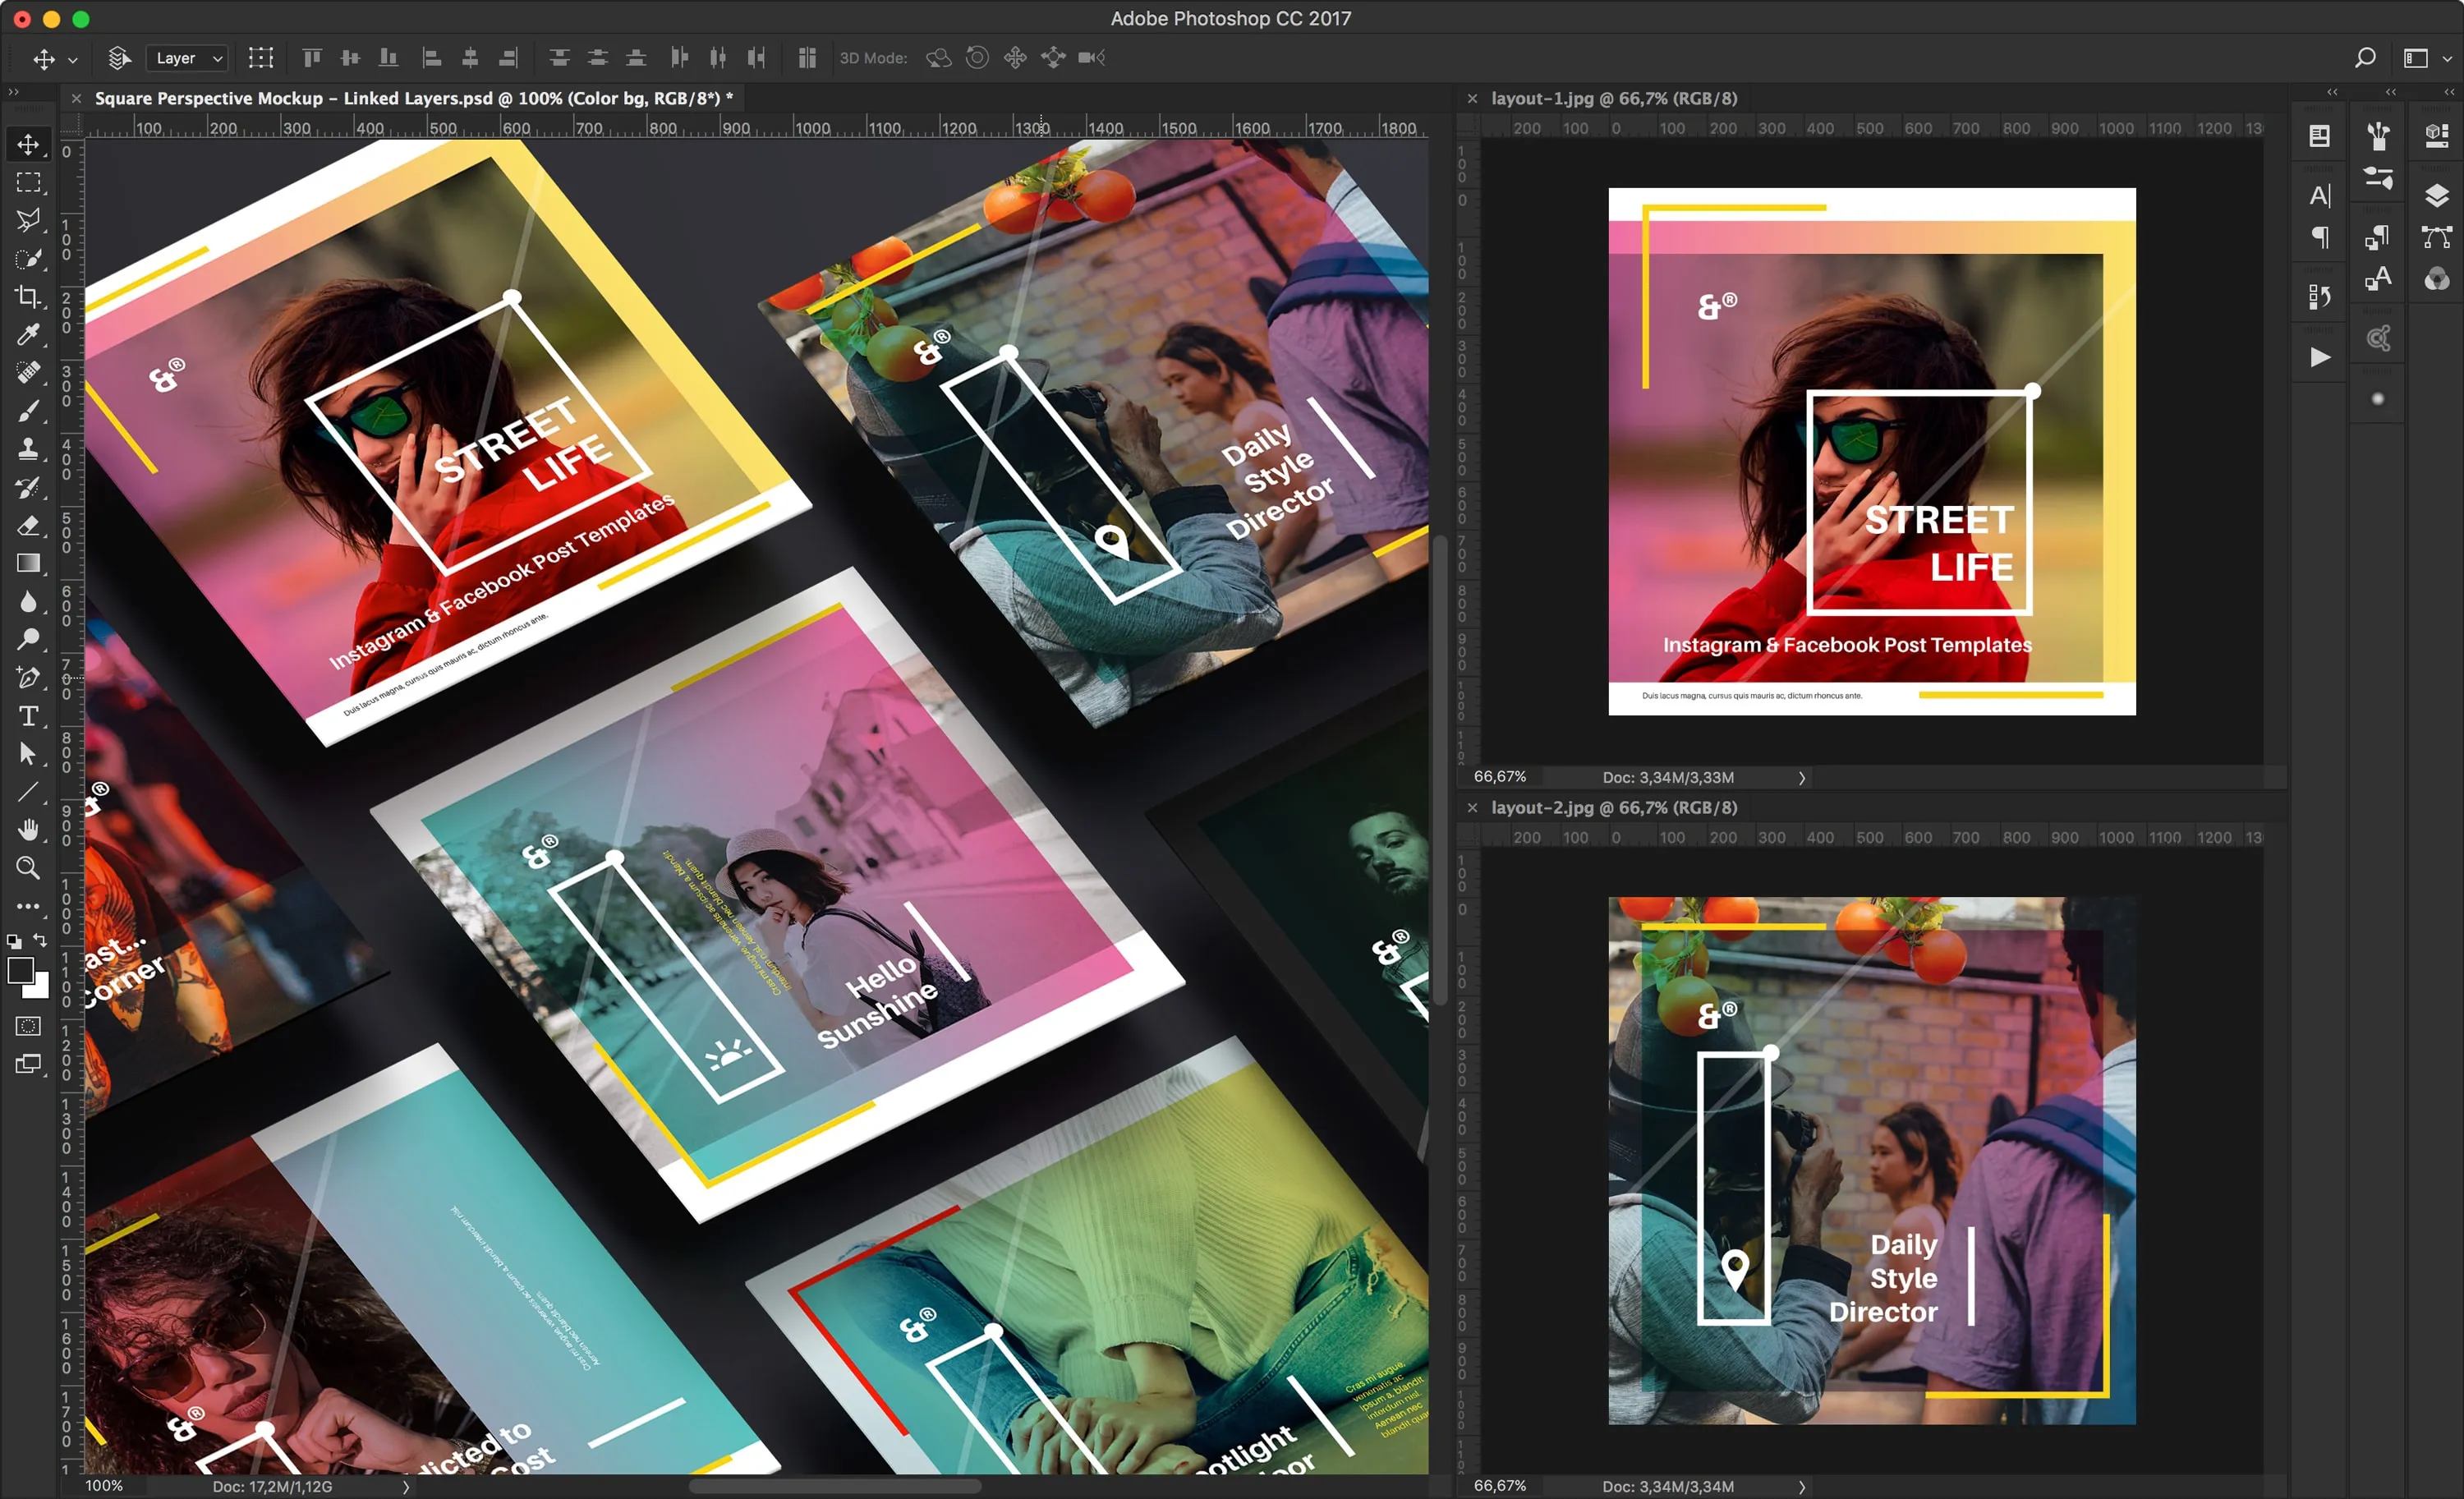This screenshot has width=2464, height=1499.
Task: Pick the Clone Stamp tool
Action: (28, 449)
